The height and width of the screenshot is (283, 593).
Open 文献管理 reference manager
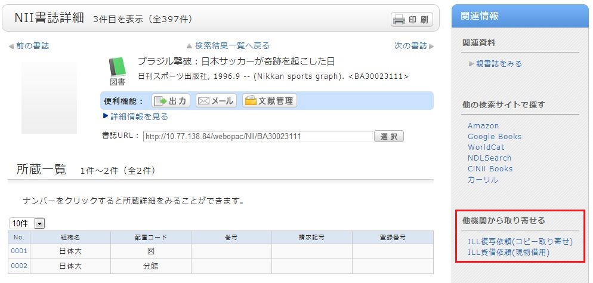[x=269, y=101]
